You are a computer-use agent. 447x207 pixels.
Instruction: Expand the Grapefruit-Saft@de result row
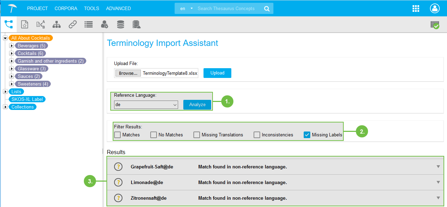pos(438,167)
